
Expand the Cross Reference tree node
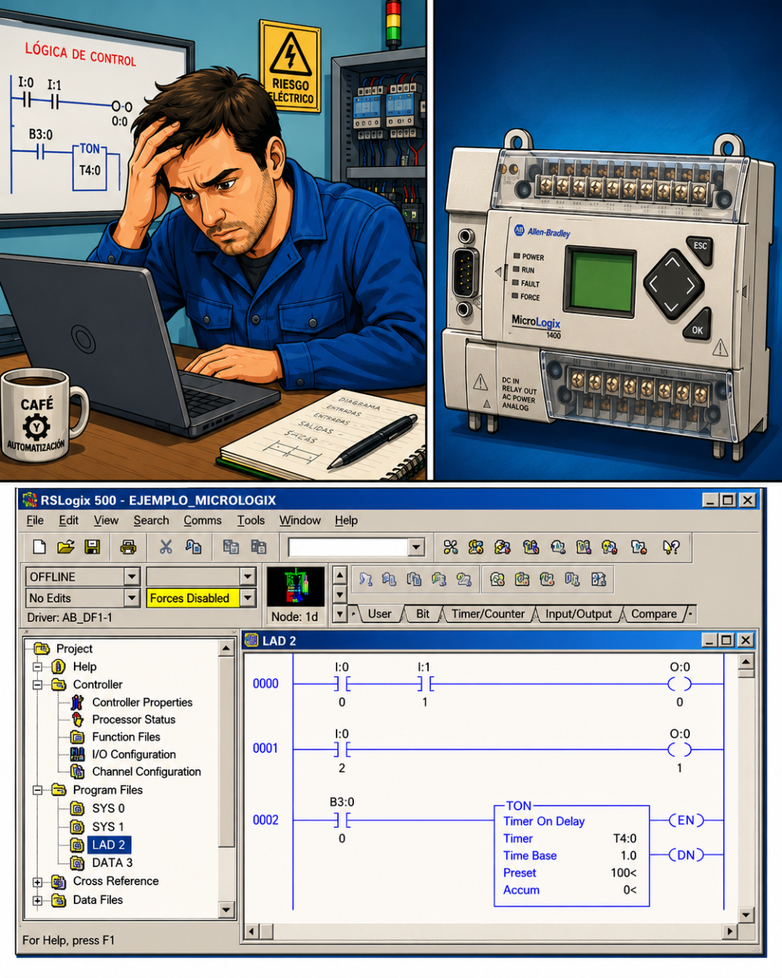point(38,882)
